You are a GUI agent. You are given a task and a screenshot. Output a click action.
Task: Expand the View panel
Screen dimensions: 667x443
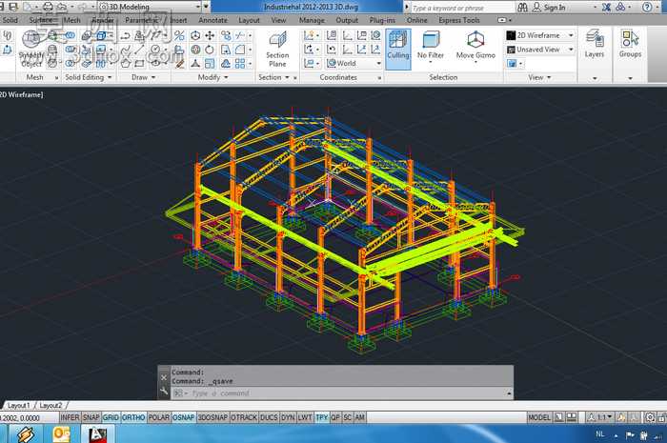[x=539, y=77]
